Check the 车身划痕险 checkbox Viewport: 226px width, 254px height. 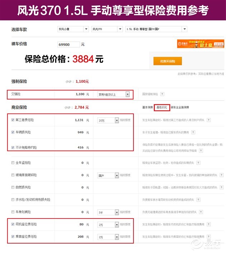click(x=13, y=212)
